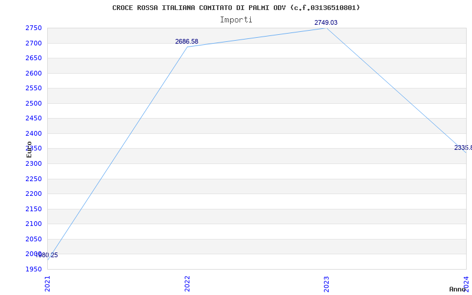Click the chart title CROCE ROSSA ITALIANA COMITATO DI PALMI
The image size is (472, 295).
(236, 8)
